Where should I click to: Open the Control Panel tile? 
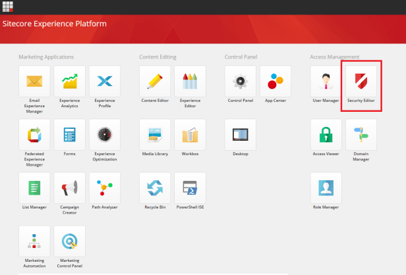point(241,82)
